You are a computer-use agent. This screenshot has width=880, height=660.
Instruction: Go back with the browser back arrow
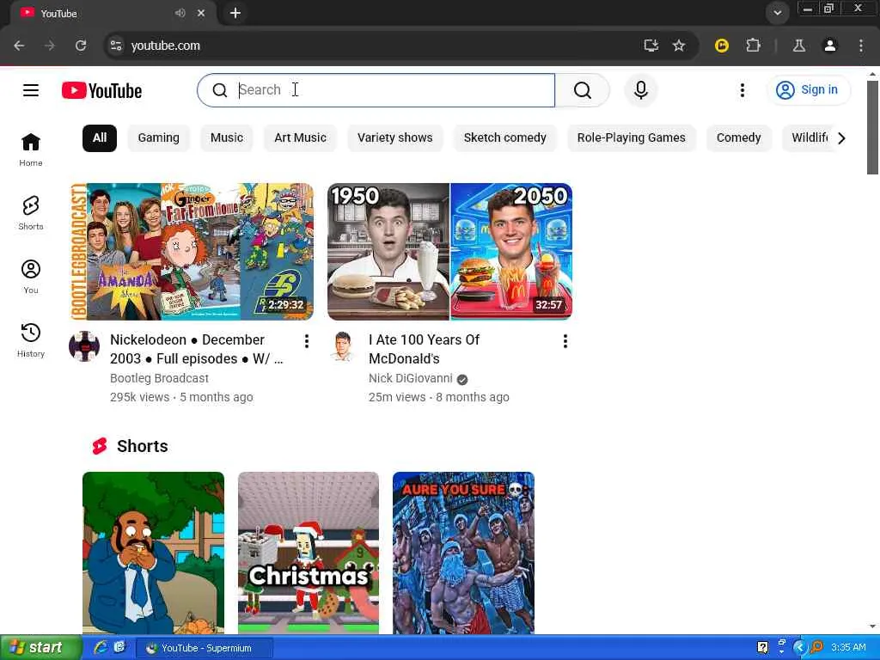coord(19,46)
